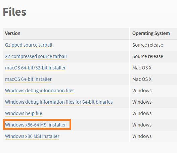
Task: Open the Gzipped source tarball link
Action: pyautogui.click(x=29, y=45)
